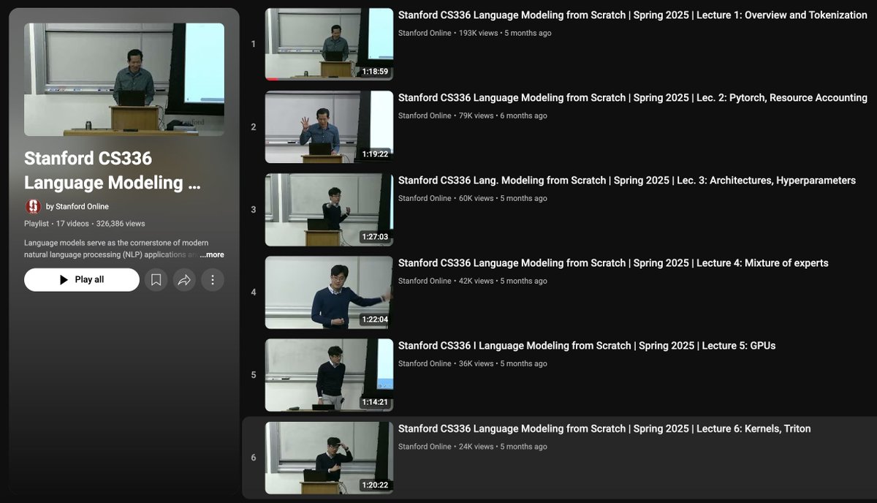Viewport: 877px width, 503px height.
Task: Open Lecture 5 GPUs video thumbnail
Action: pyautogui.click(x=329, y=374)
